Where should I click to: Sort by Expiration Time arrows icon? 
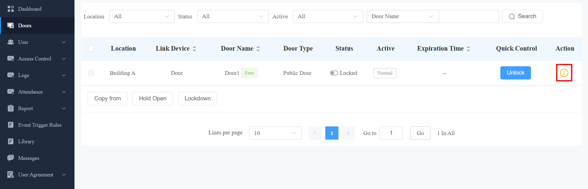click(468, 48)
